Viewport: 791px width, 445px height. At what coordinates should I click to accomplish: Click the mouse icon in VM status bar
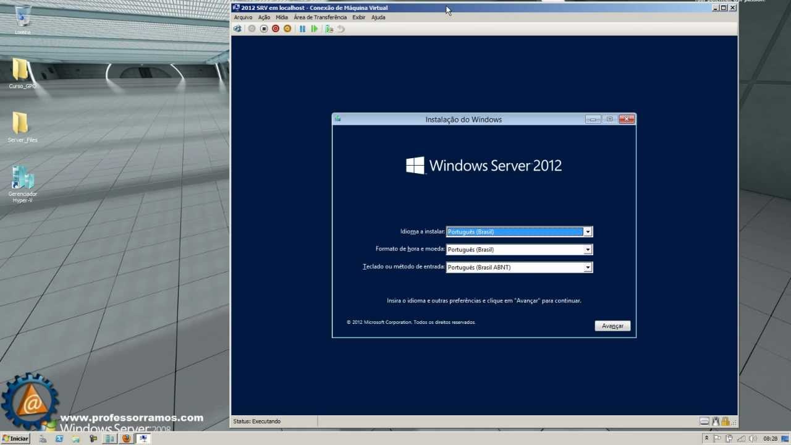coord(716,422)
